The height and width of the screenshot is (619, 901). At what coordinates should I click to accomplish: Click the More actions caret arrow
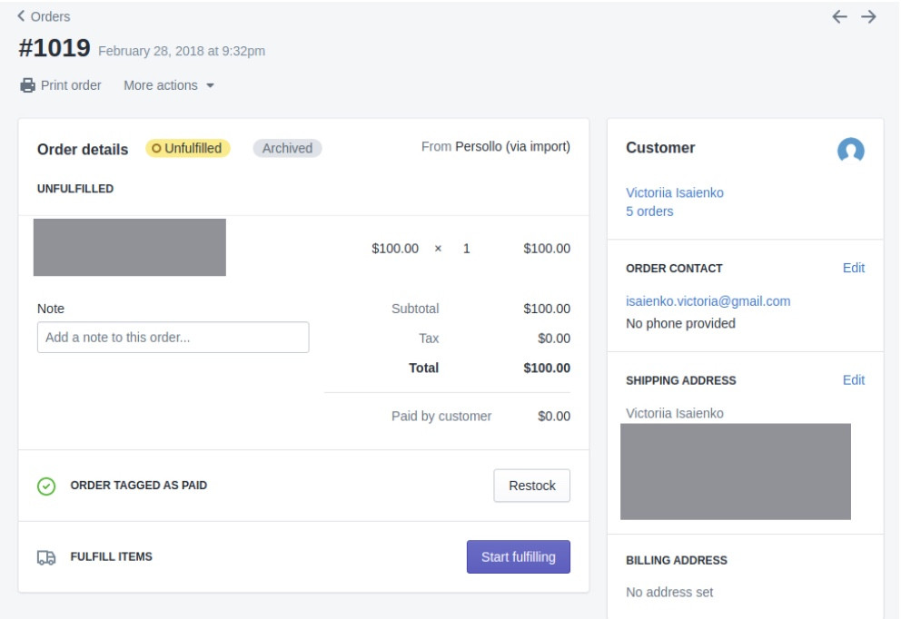pos(211,86)
